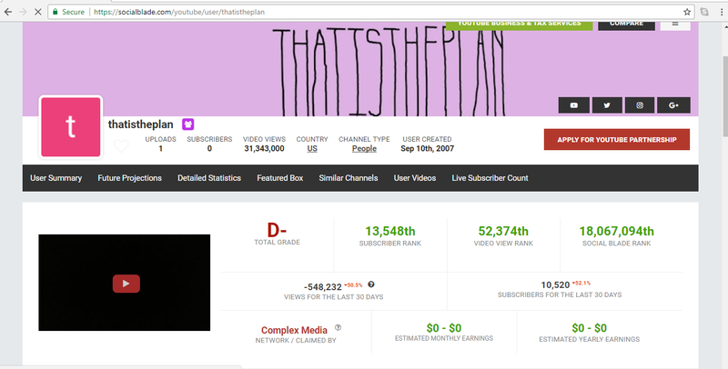Follow the People channel type link

click(x=364, y=149)
